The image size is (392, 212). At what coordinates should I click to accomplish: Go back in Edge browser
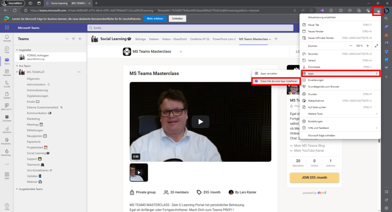(6, 10)
